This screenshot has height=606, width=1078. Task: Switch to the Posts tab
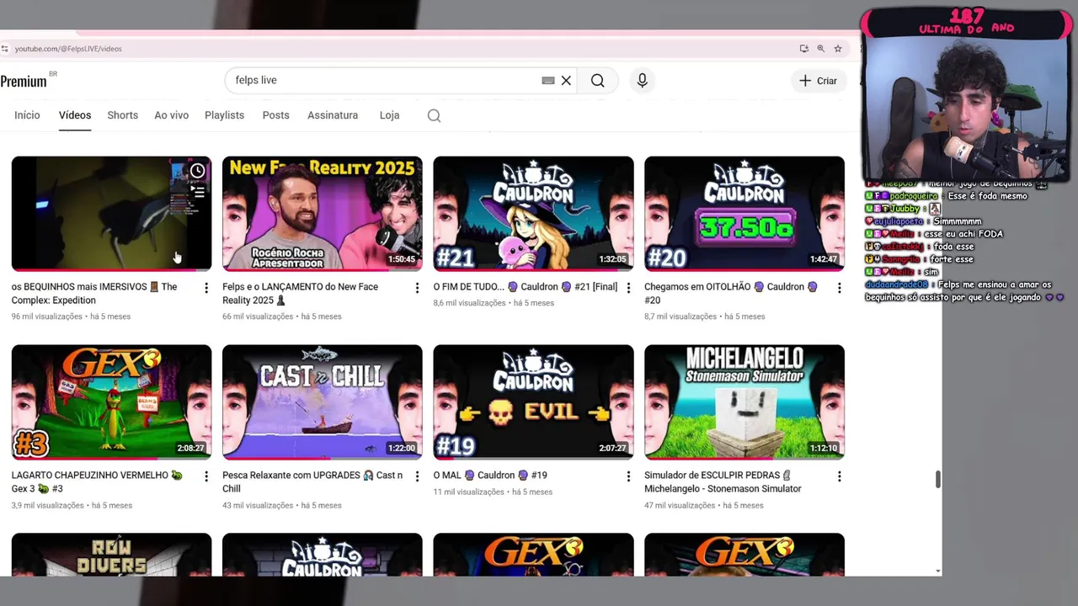pos(275,115)
